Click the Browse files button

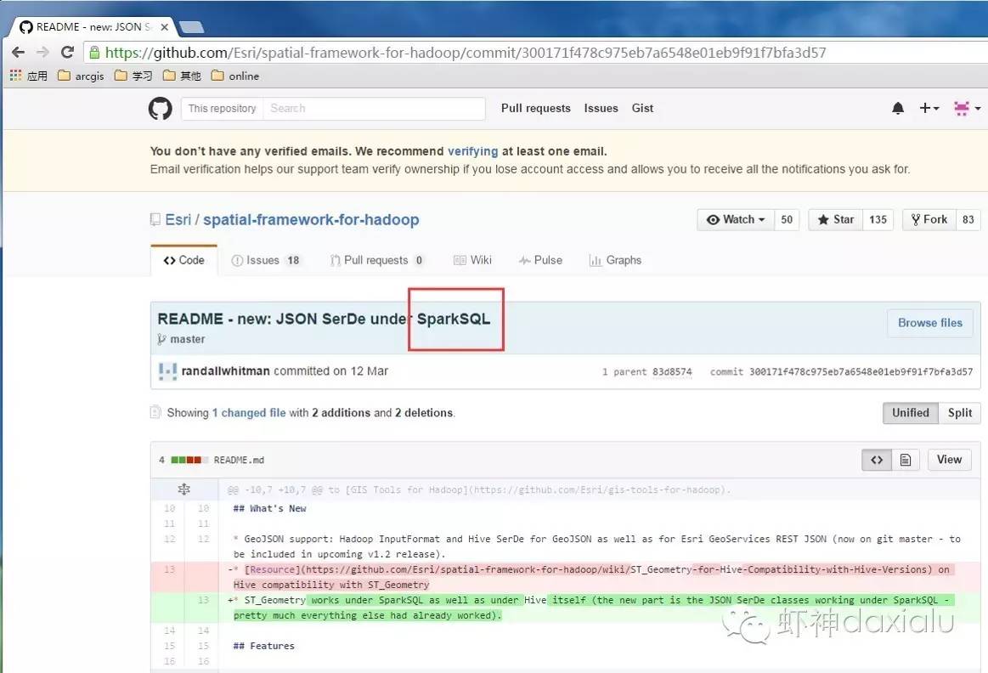click(930, 323)
